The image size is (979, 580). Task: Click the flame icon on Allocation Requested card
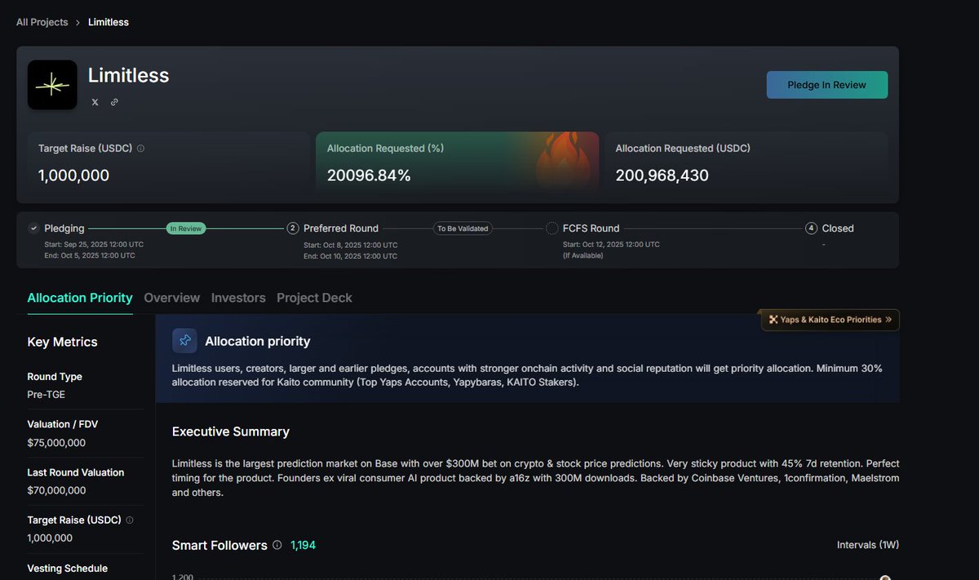click(x=563, y=162)
